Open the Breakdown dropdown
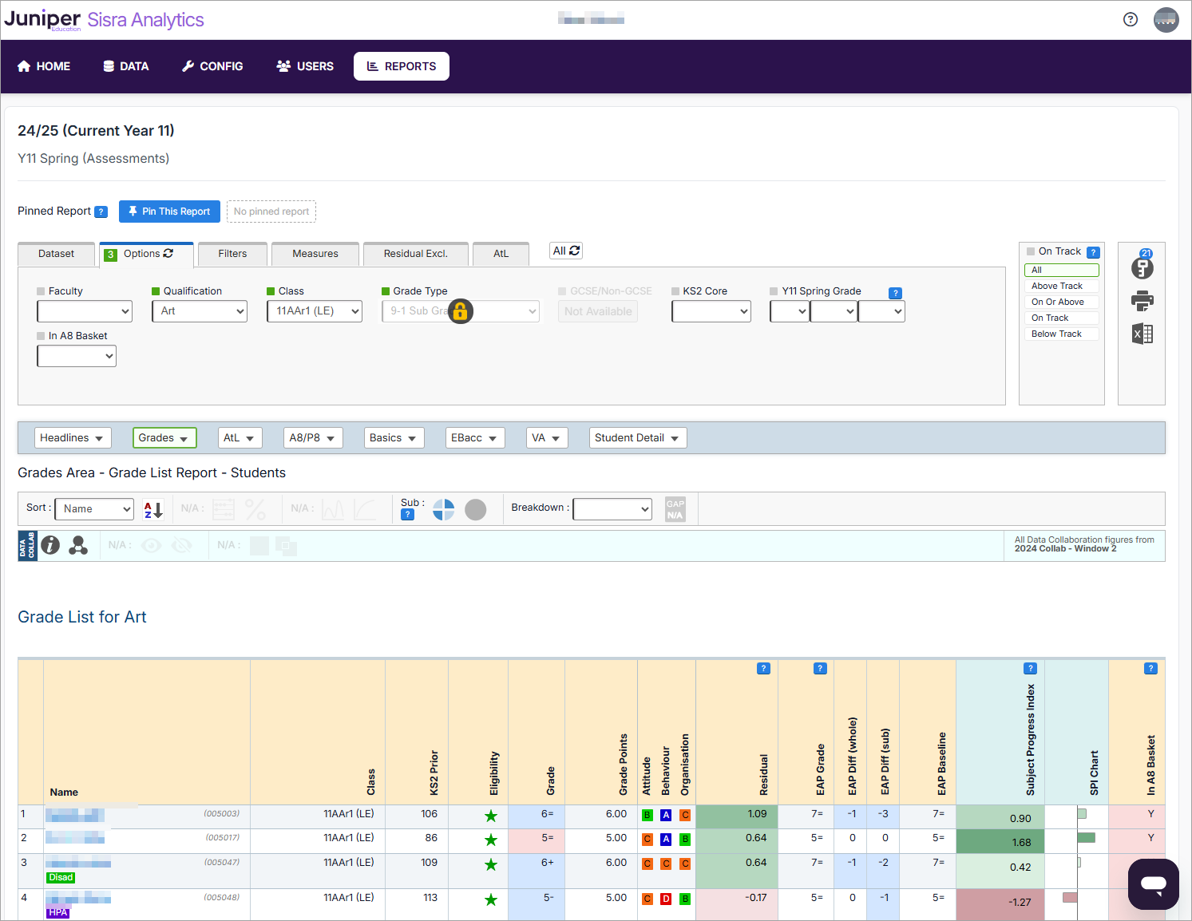The width and height of the screenshot is (1192, 921). coord(612,508)
